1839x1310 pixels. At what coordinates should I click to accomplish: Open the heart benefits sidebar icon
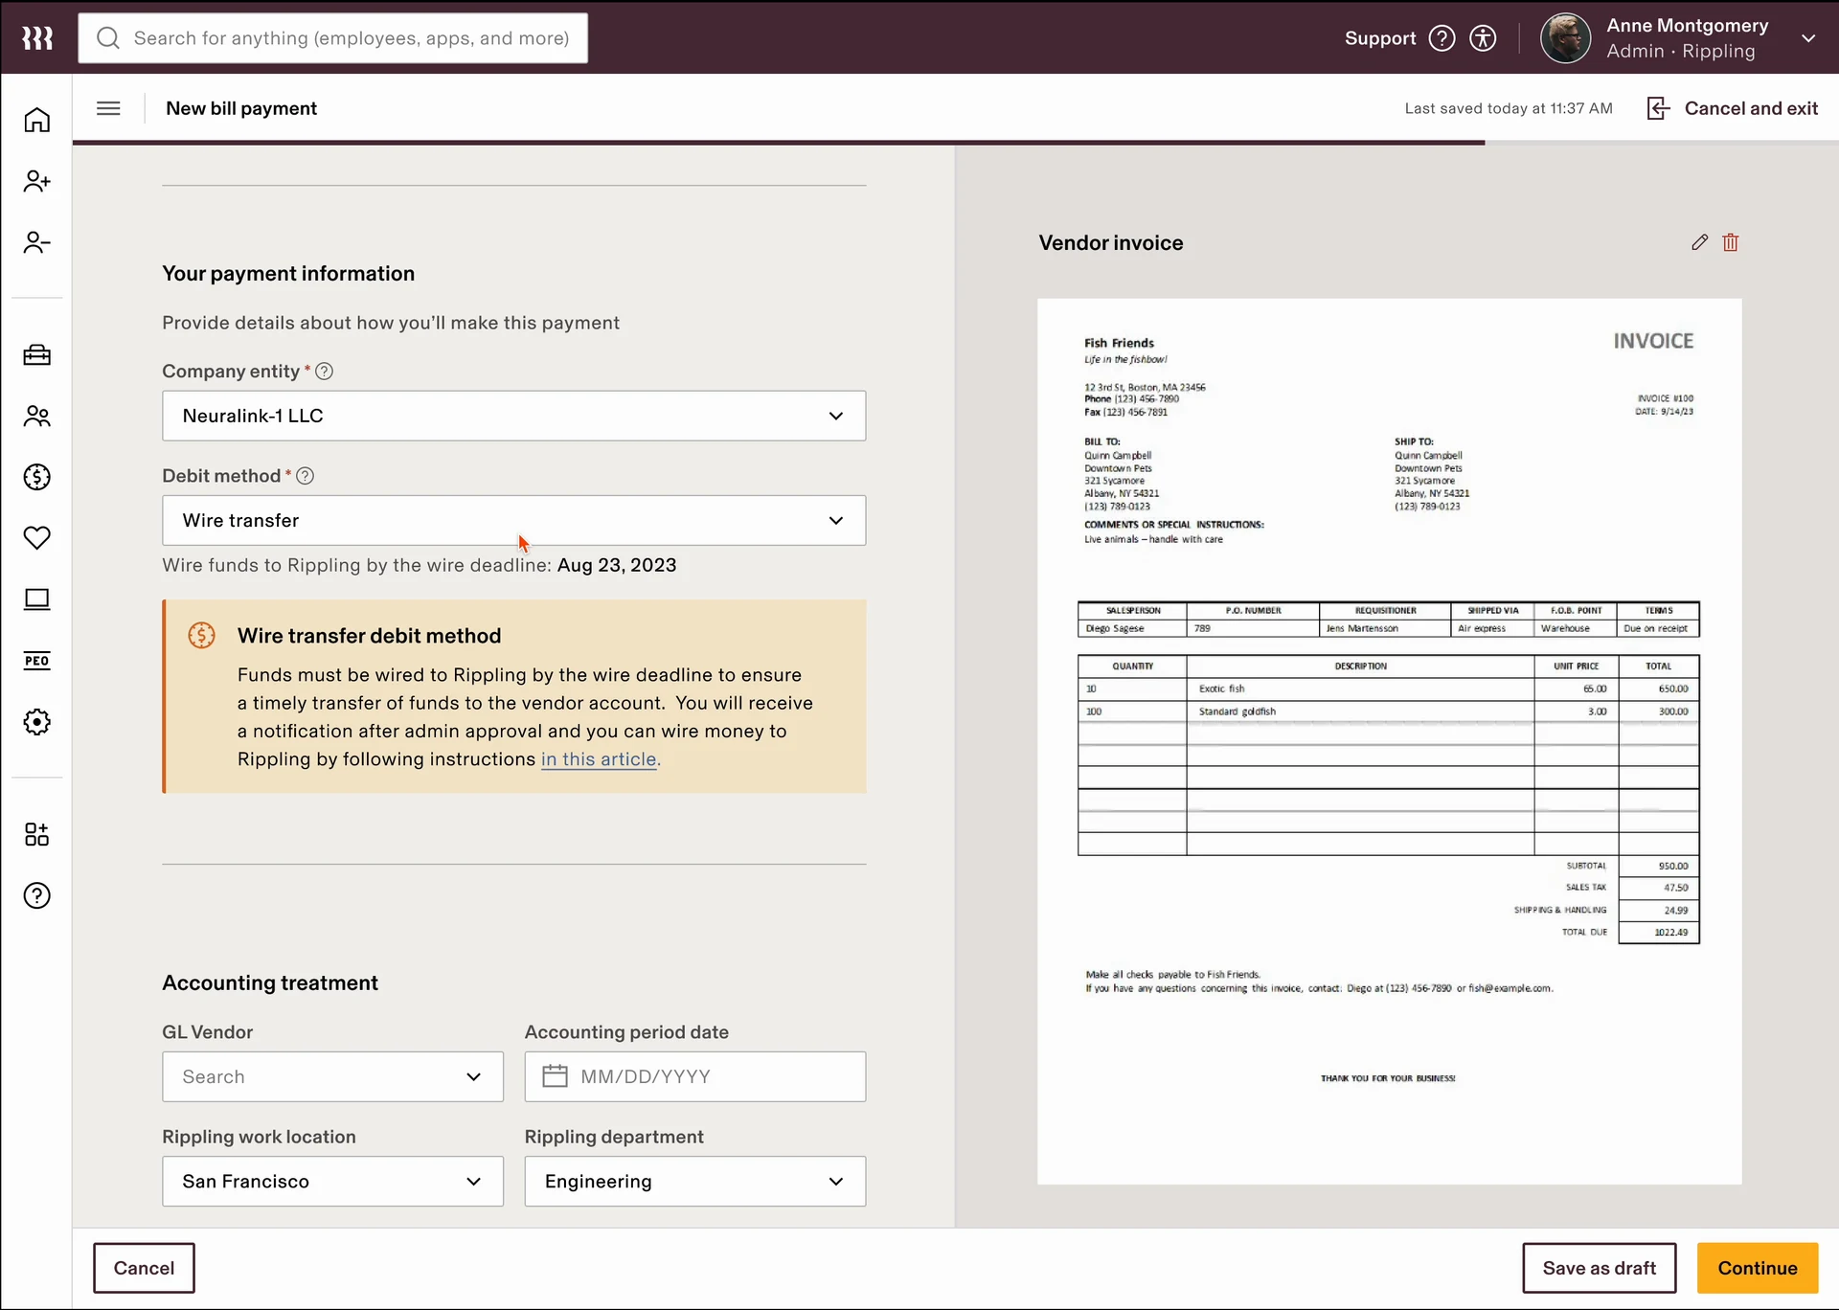(x=37, y=538)
